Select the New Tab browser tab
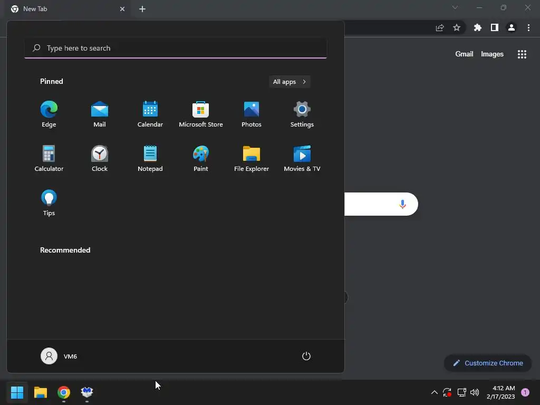 coord(67,9)
